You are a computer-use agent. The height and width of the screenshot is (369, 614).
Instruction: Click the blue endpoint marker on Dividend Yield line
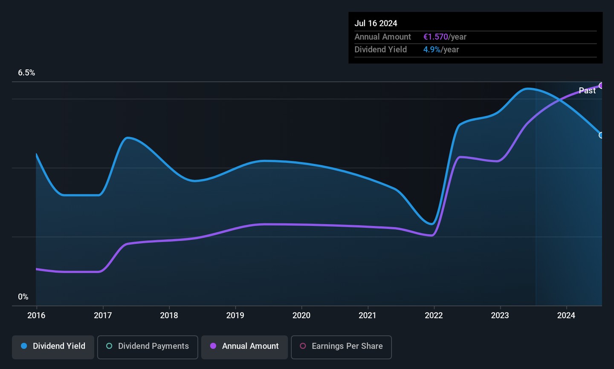coord(601,135)
